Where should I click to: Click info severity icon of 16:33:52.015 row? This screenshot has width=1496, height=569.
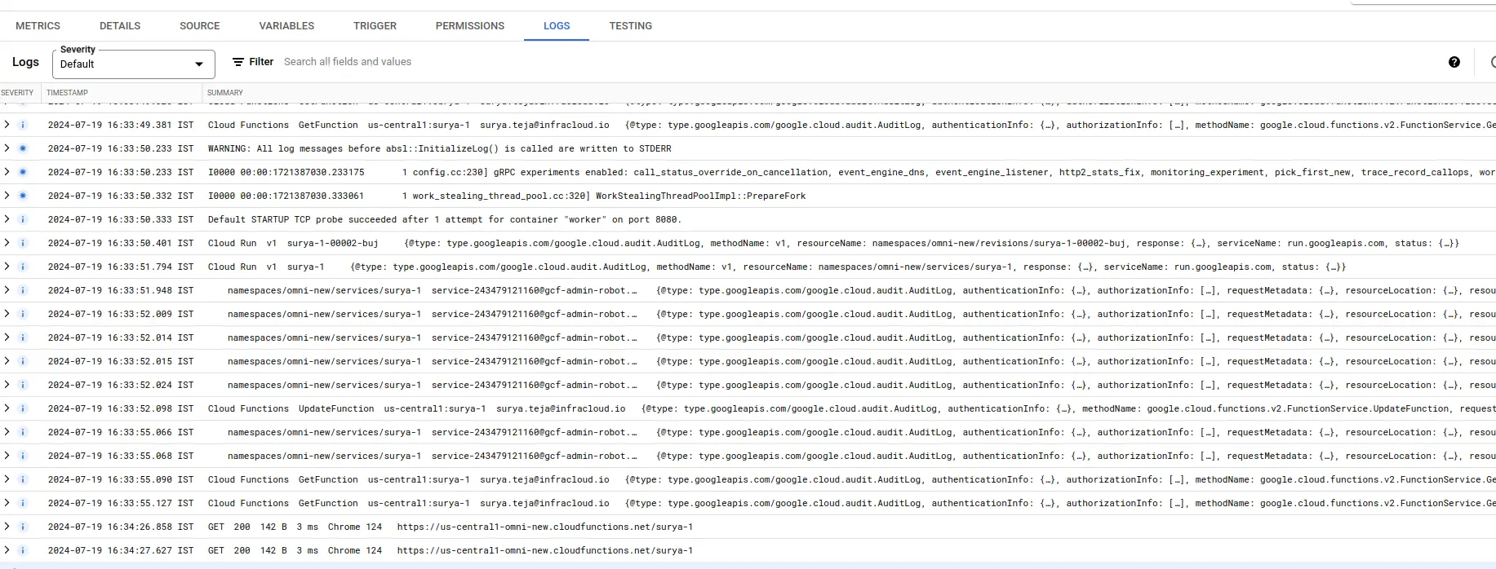point(23,361)
